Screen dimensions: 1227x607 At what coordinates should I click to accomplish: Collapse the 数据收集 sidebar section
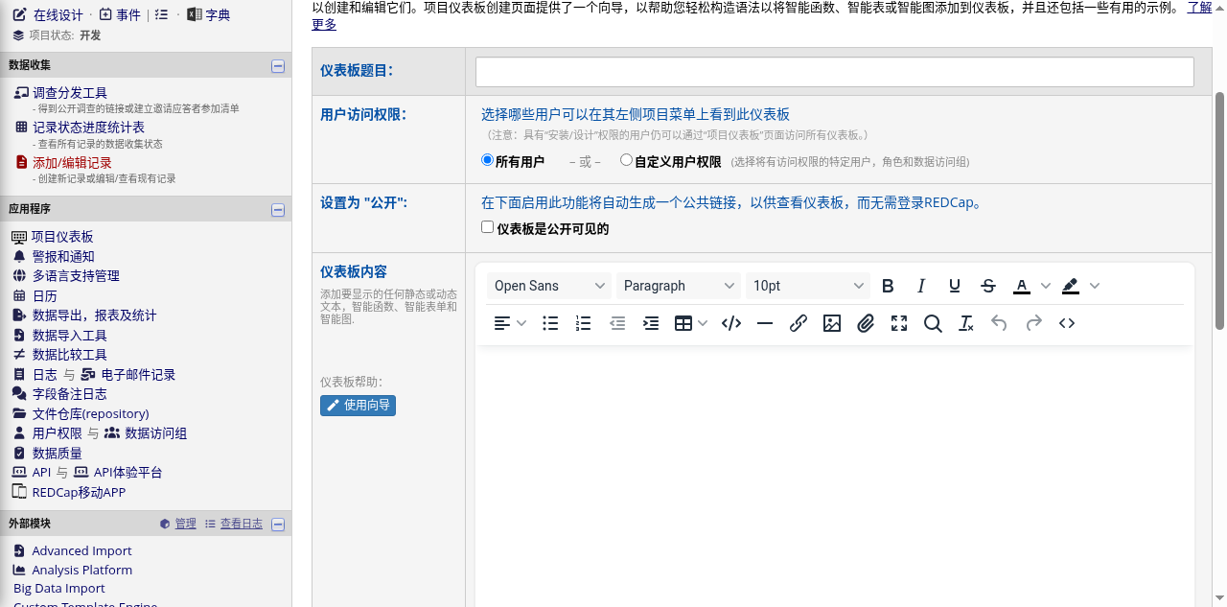[x=278, y=66]
